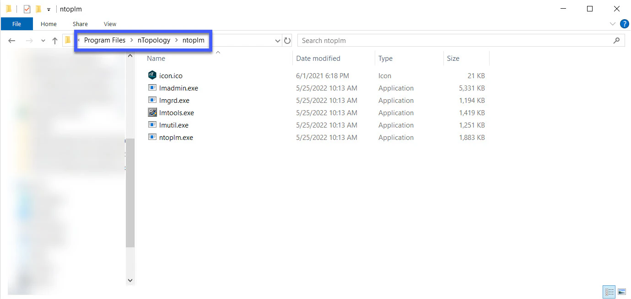Click navigation pane scroll up arrow
Image resolution: width=631 pixels, height=299 pixels.
point(130,56)
